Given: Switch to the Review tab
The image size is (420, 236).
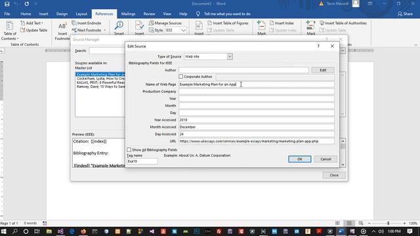Looking at the screenshot, I should pos(149,14).
